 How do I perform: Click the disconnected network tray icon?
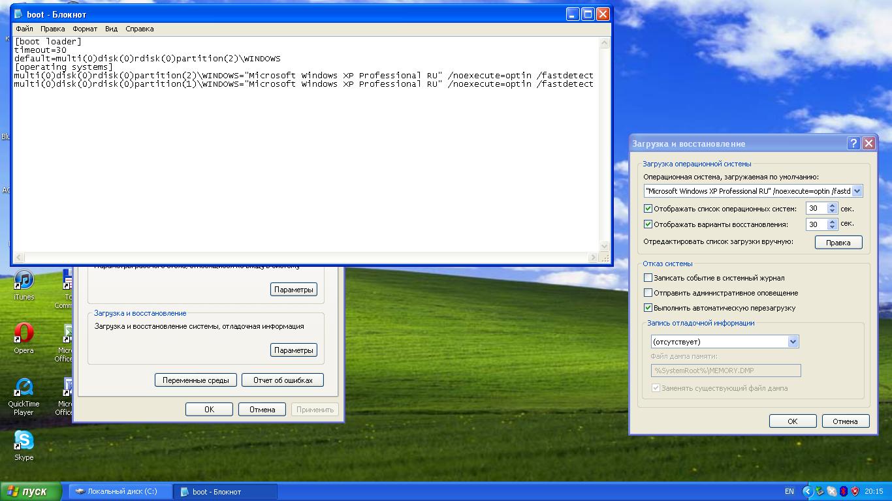(x=832, y=491)
